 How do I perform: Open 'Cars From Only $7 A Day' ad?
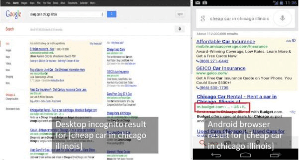coord(119,94)
